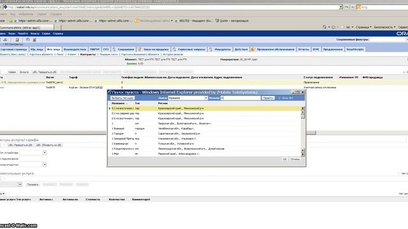Click the icon beside Инциденты tab
The image size is (408, 229).
pyautogui.click(x=211, y=49)
